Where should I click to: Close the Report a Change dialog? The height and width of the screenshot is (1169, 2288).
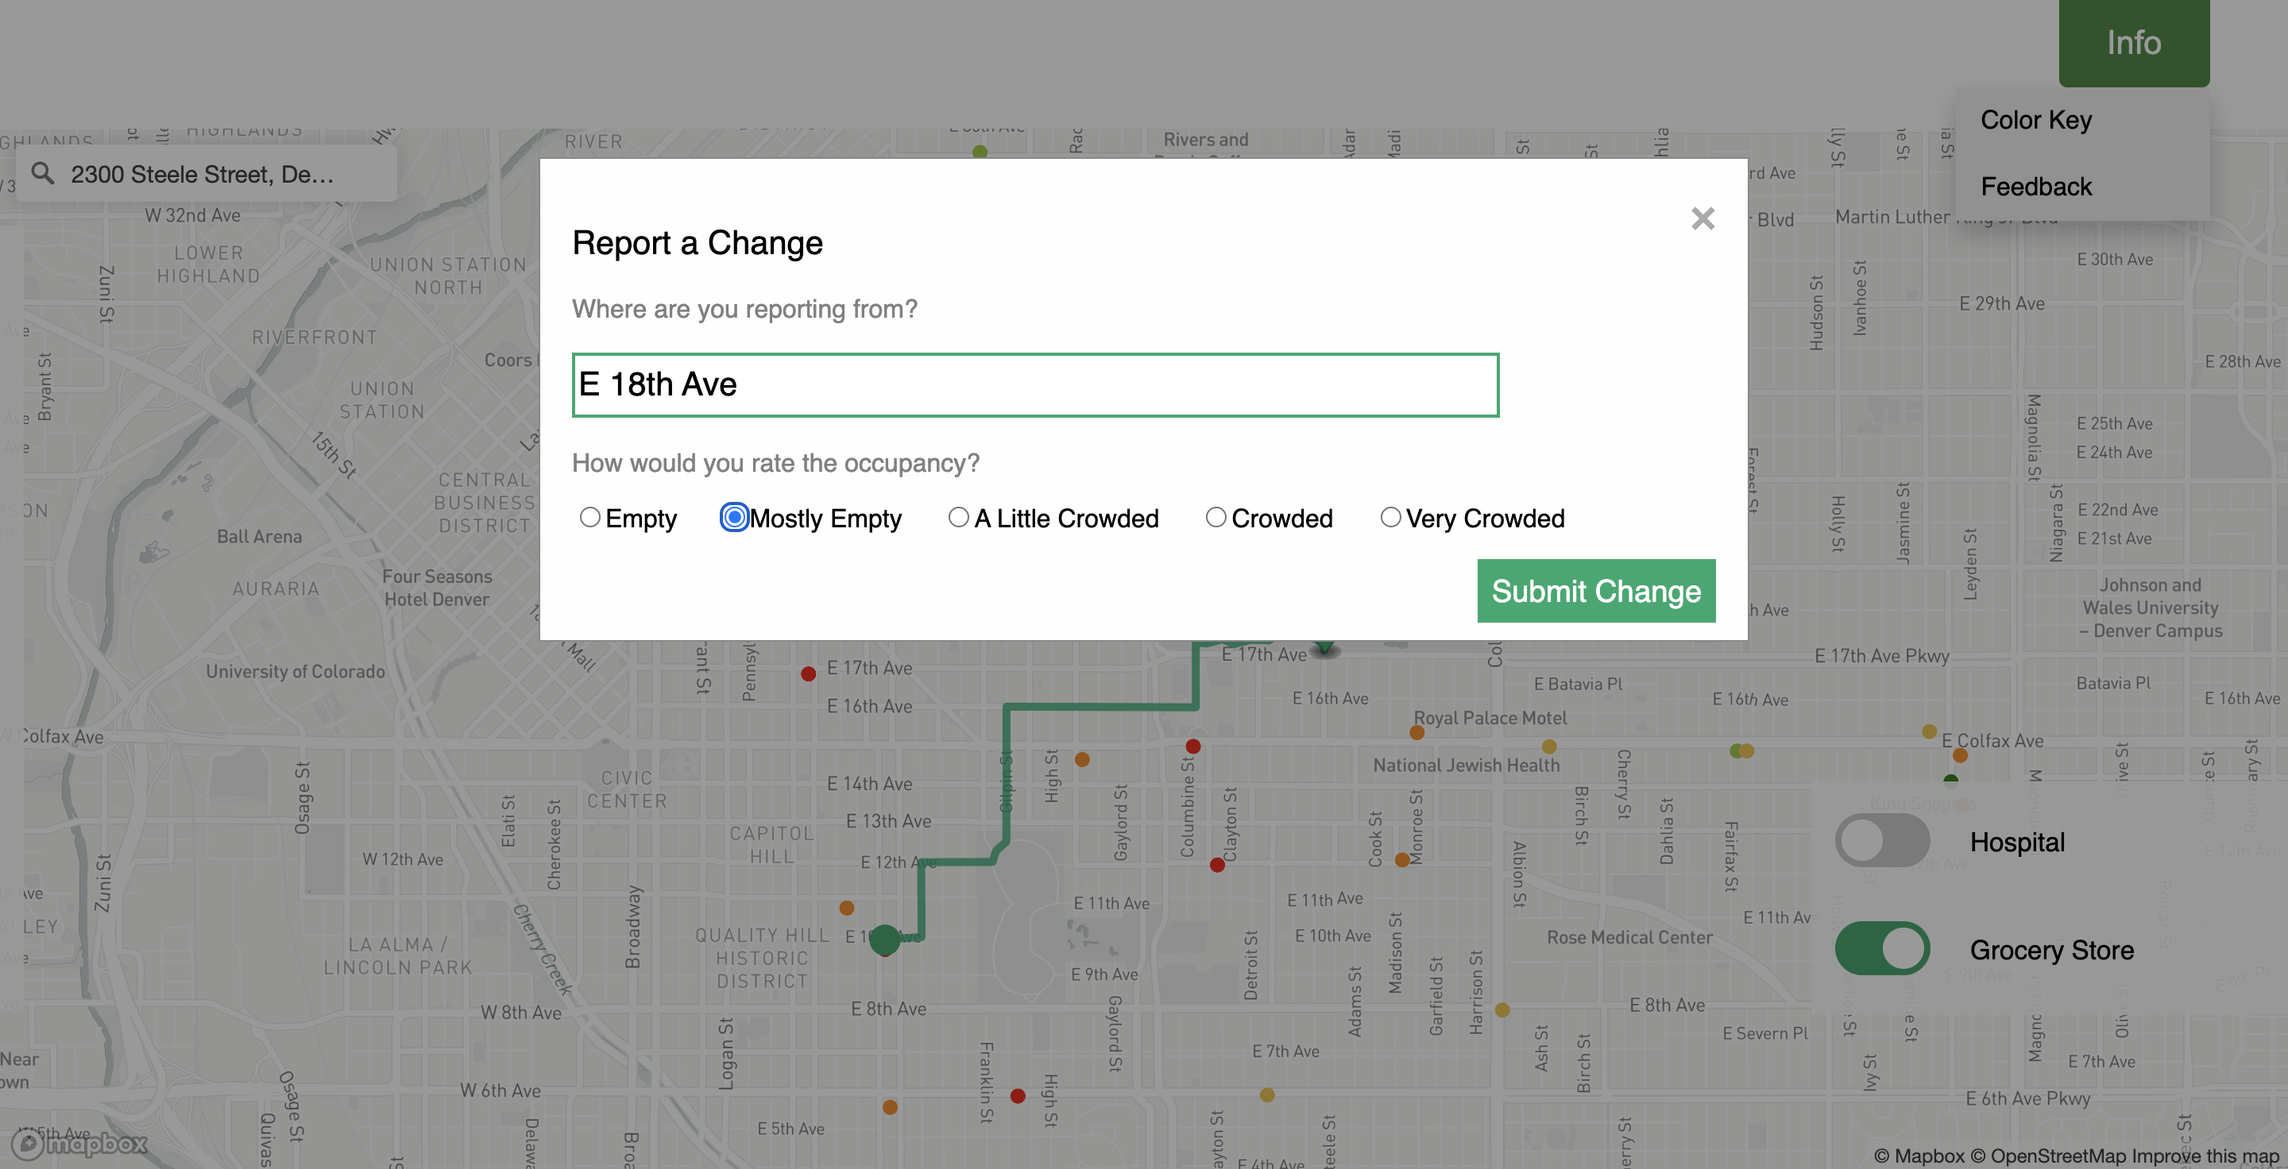pyautogui.click(x=1702, y=218)
